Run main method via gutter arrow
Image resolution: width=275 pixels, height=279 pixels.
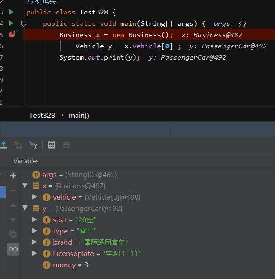click(x=11, y=23)
